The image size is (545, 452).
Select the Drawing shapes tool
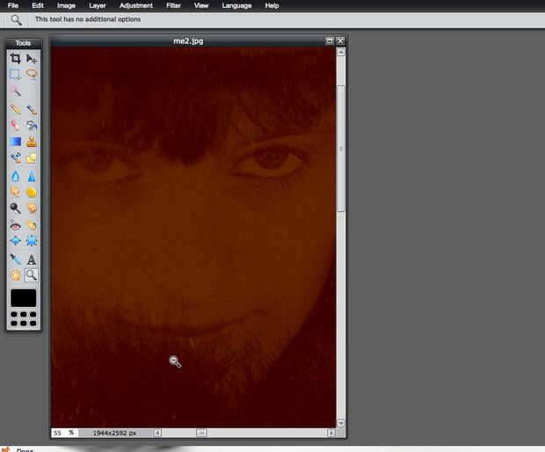(32, 158)
